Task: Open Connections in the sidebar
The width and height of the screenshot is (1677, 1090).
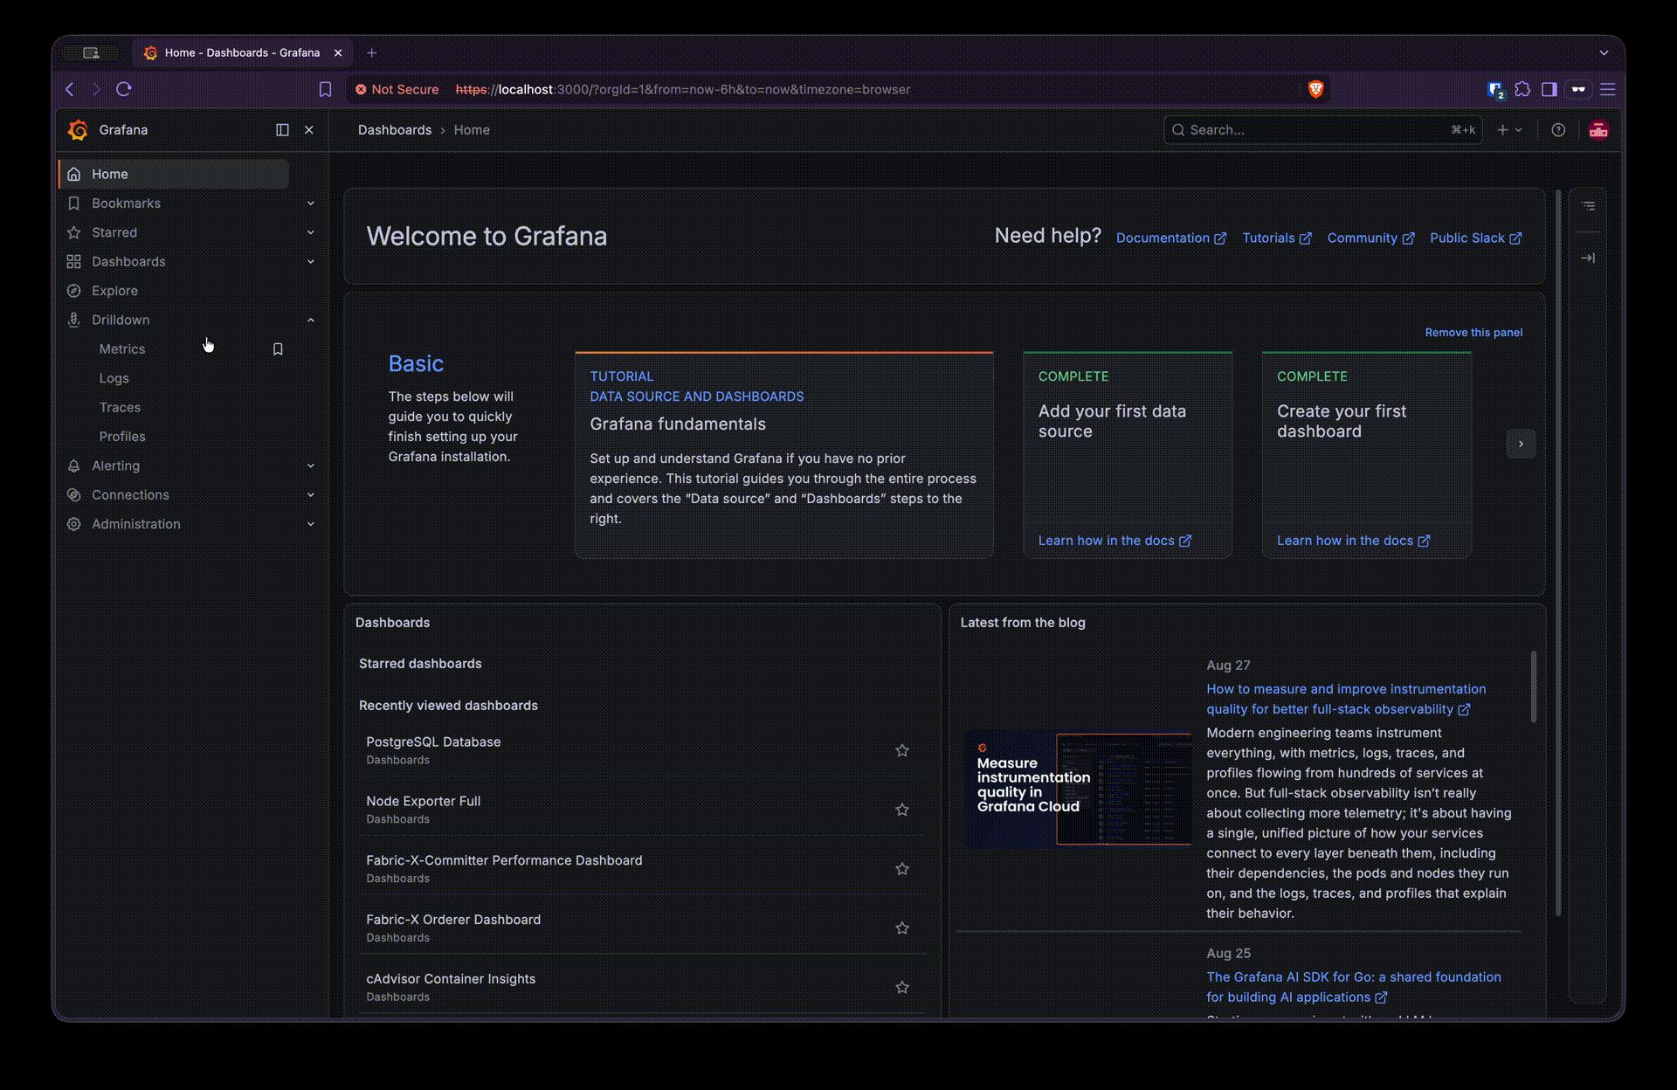Action: (x=130, y=495)
